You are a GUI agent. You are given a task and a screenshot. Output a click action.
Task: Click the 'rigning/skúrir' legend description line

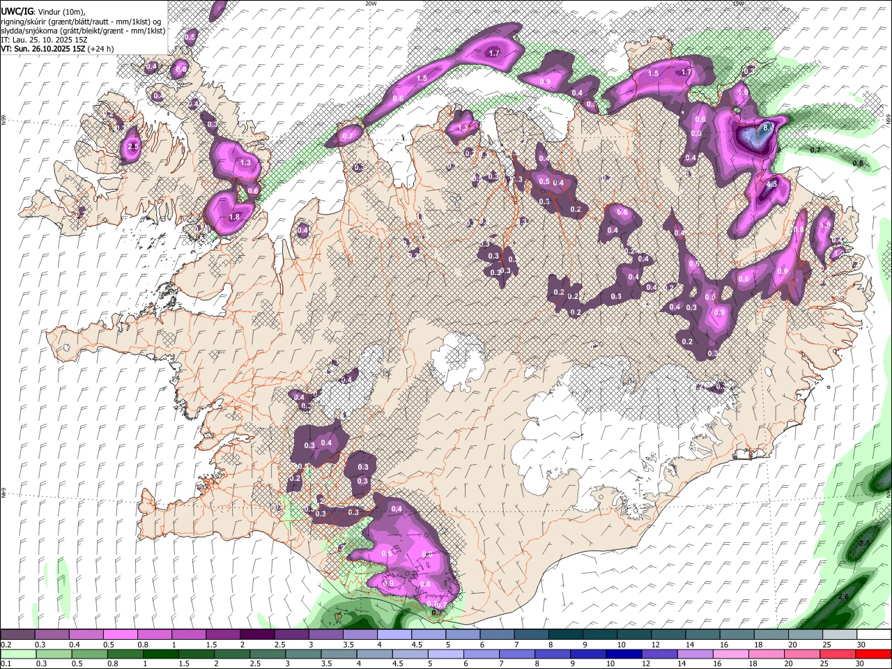coord(82,21)
